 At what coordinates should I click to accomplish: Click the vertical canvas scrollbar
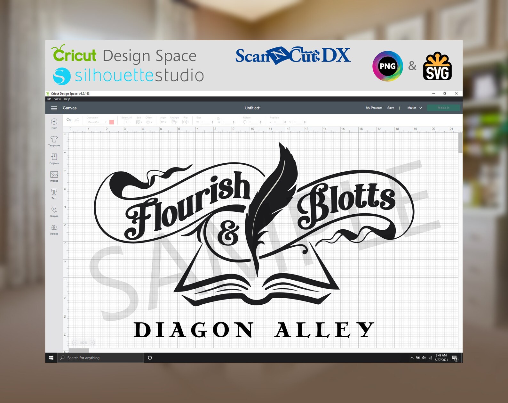point(460,143)
